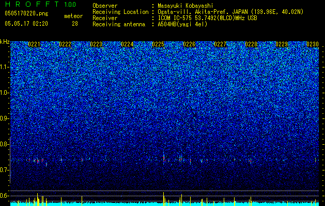Click the 0225 time marker
Image resolution: width=325 pixels, height=206 pixels.
click(158, 44)
